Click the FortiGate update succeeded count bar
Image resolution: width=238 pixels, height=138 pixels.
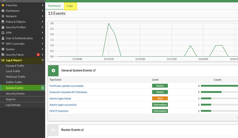point(219,86)
